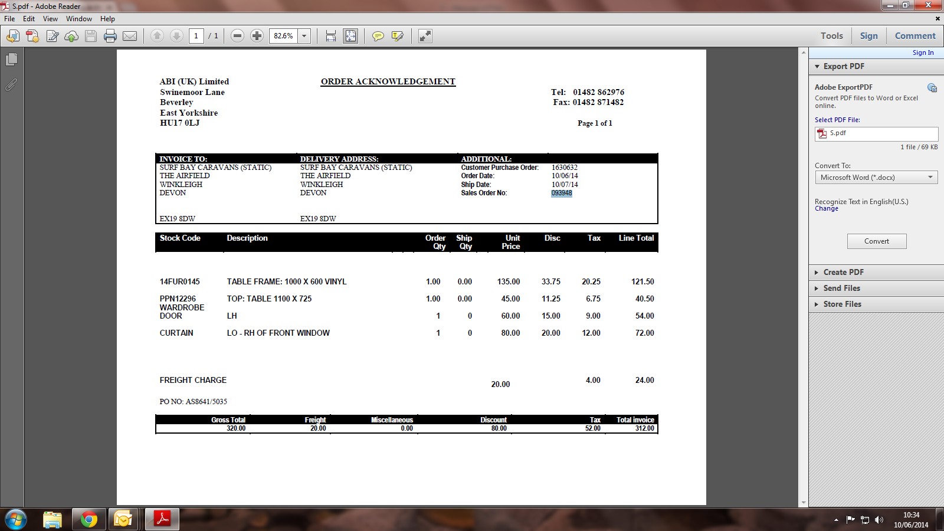
Task: Click the page number input field
Action: click(x=196, y=36)
